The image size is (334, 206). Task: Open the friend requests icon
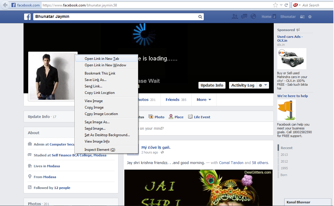(x=235, y=17)
